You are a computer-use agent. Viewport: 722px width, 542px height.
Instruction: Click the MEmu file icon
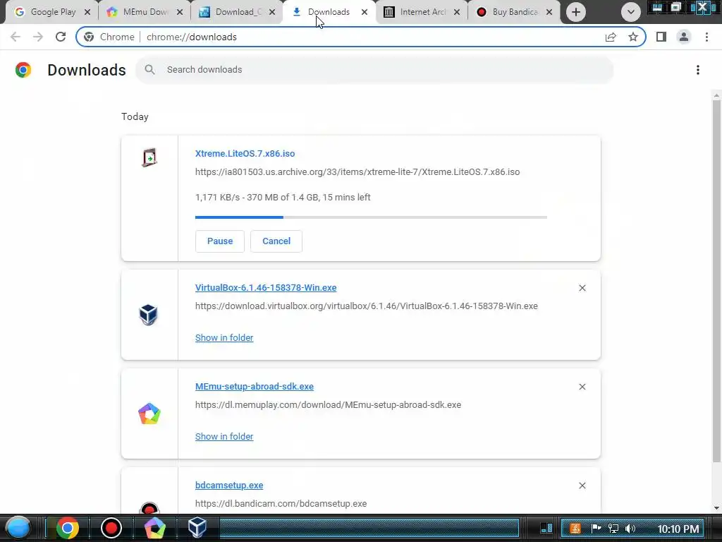149,414
